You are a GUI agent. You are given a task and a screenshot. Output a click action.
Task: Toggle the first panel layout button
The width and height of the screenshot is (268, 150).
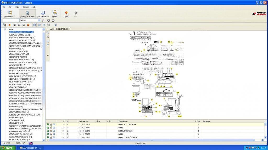coord(34,25)
